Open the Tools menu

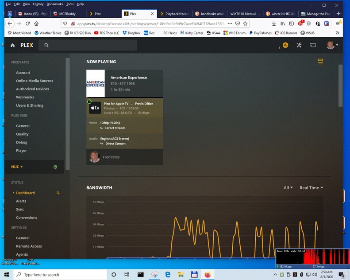pyautogui.click(x=69, y=4)
